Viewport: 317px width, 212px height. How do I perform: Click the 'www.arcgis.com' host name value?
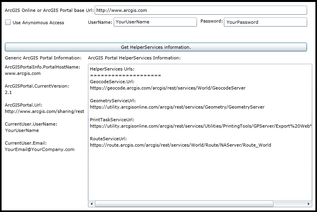23,73
